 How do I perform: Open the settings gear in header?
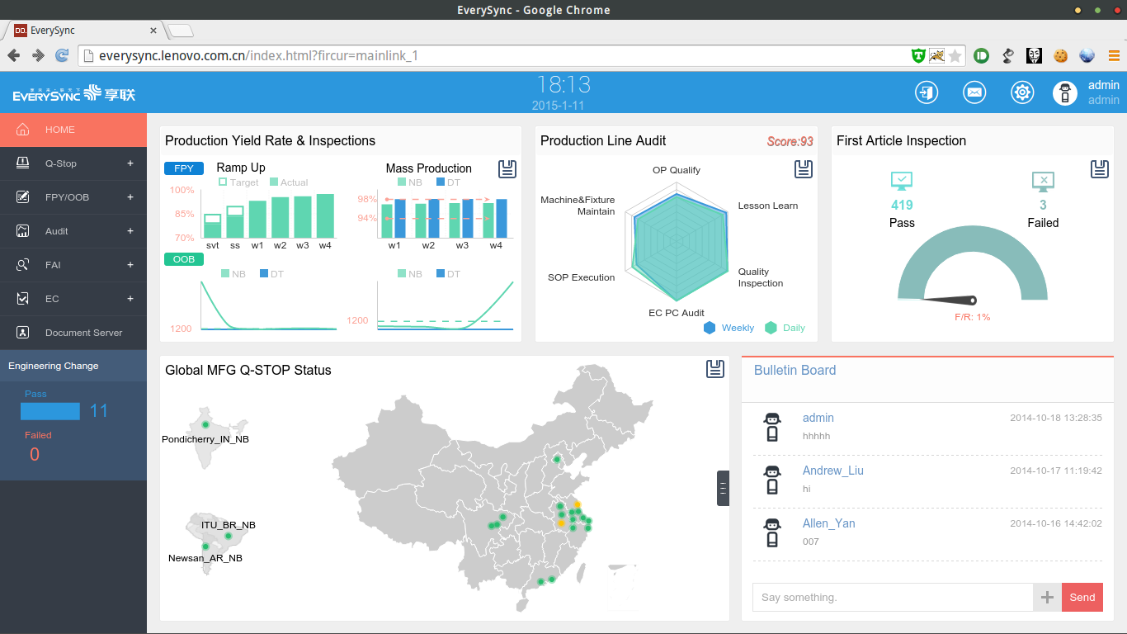1022,92
